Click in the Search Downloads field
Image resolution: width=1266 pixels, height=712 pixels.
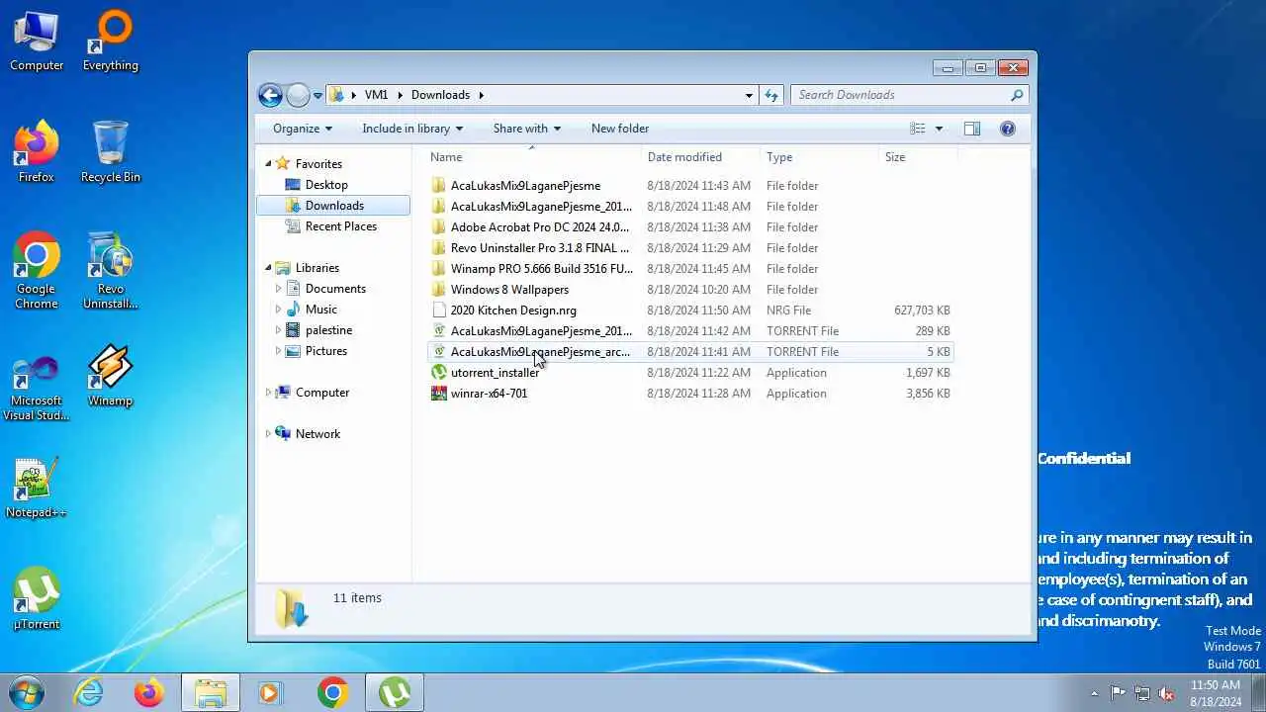(x=900, y=95)
